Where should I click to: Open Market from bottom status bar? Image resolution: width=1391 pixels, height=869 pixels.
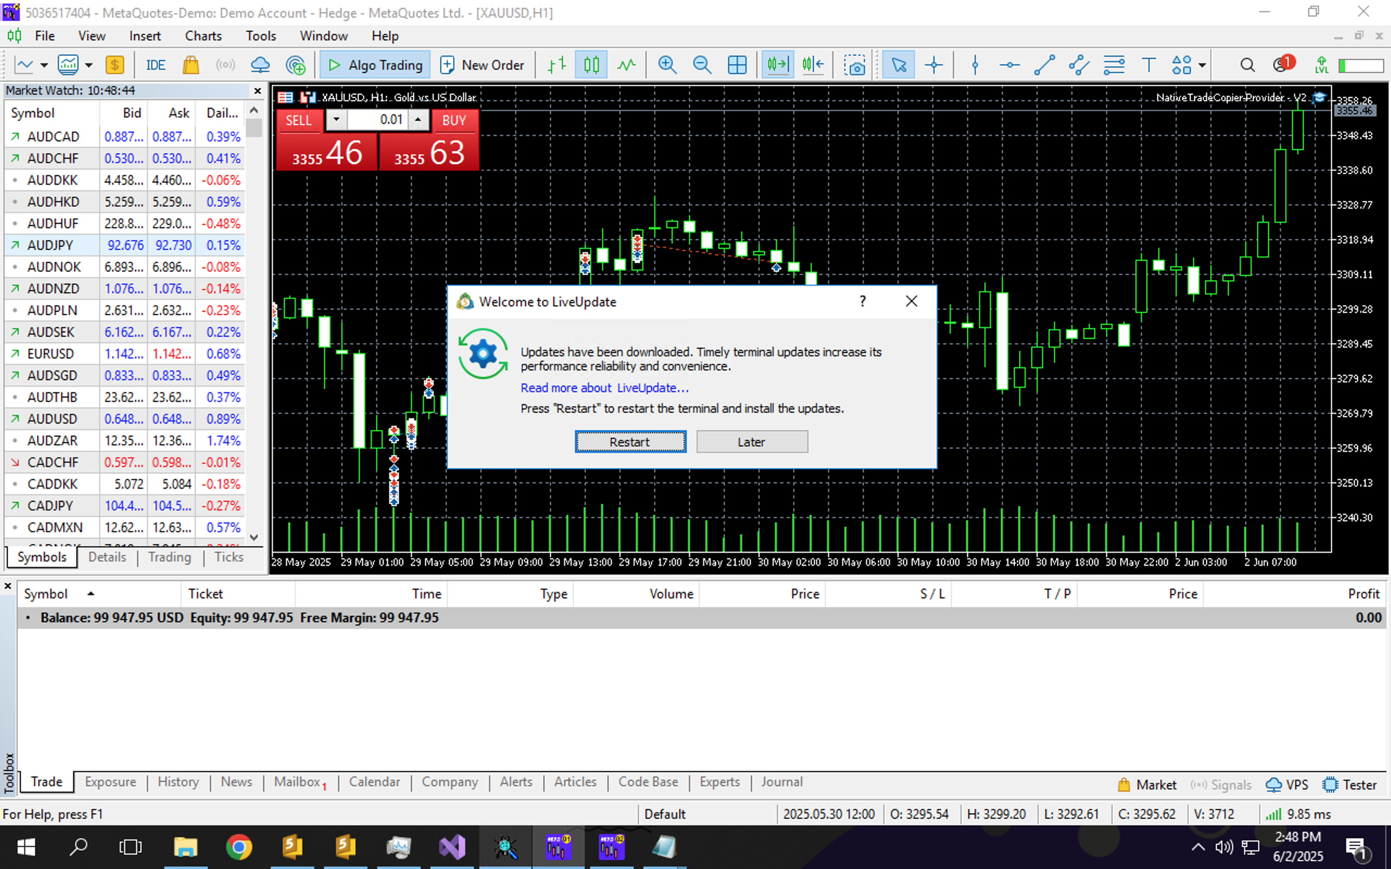click(1146, 784)
